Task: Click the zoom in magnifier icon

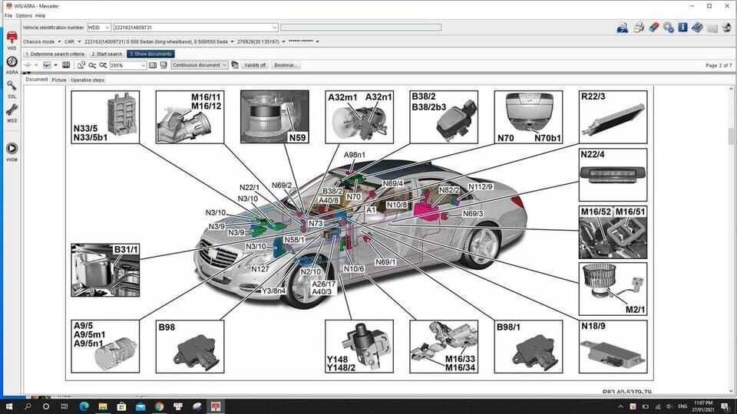Action: (103, 65)
